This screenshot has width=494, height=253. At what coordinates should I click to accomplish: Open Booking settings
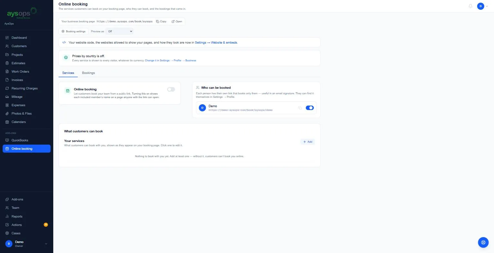click(73, 31)
